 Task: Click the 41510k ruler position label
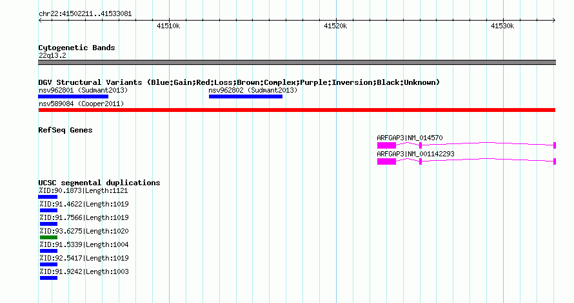168,26
